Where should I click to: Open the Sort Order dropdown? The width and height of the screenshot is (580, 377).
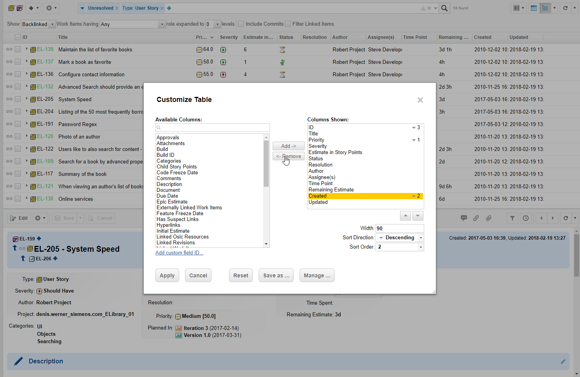pyautogui.click(x=400, y=247)
